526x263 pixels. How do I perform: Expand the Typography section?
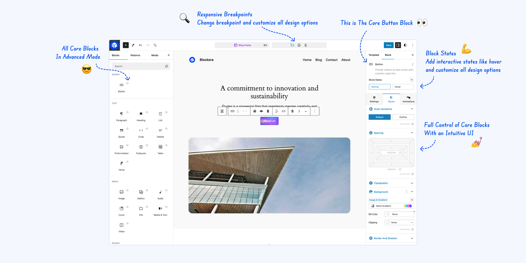click(391, 183)
